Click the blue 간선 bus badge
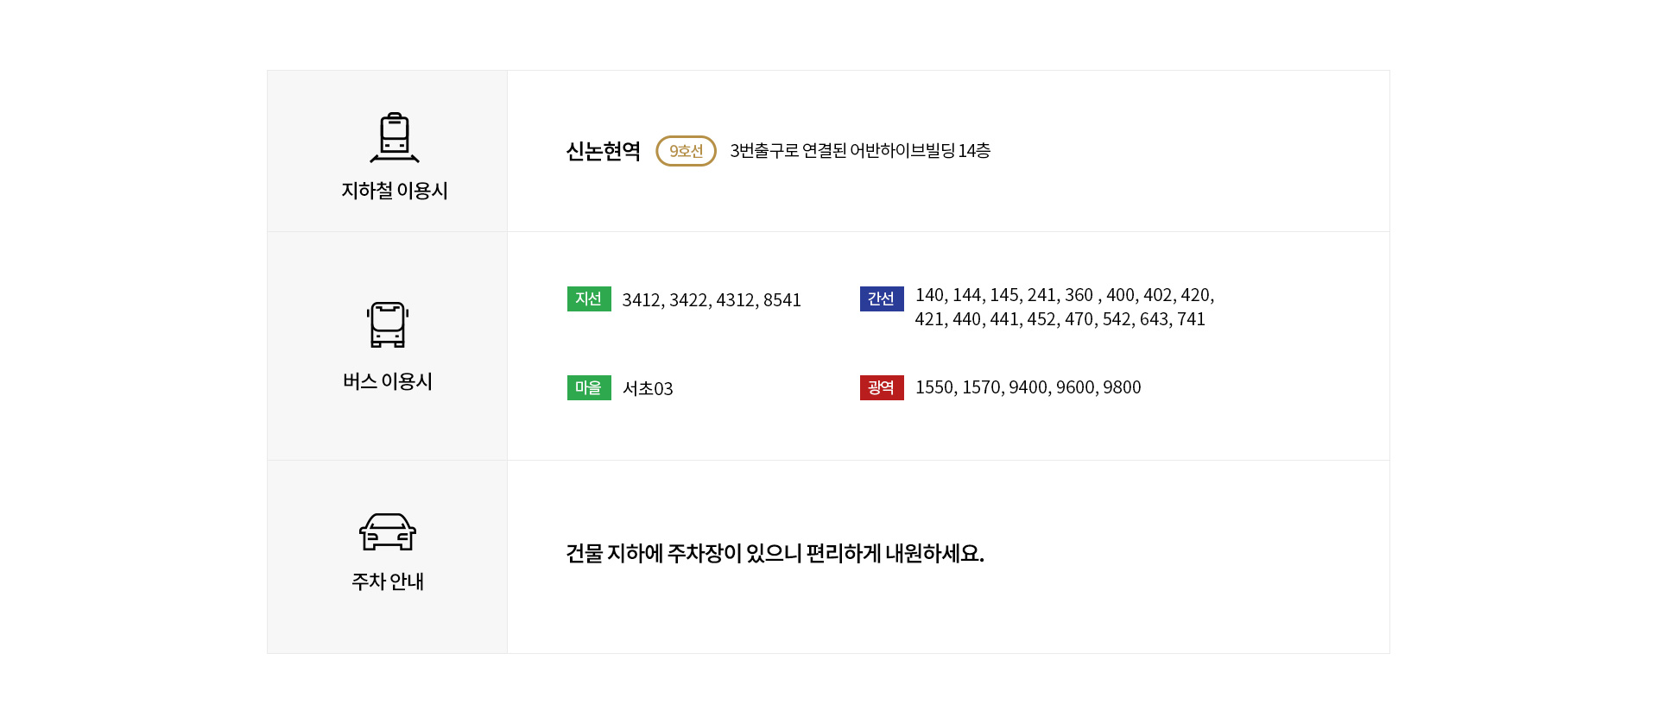 click(x=882, y=298)
